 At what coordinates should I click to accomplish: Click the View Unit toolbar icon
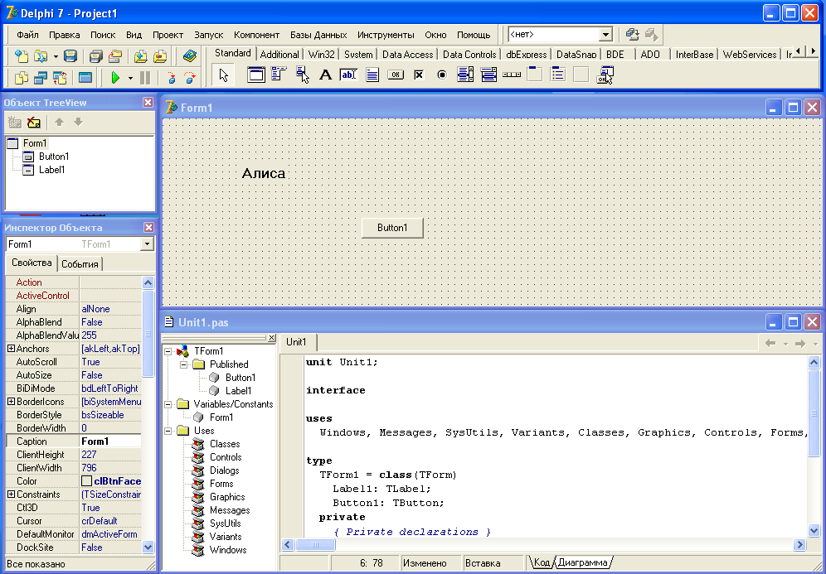[x=21, y=78]
